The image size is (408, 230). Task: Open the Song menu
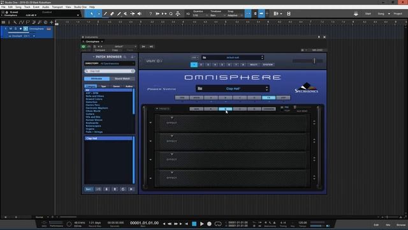coord(18,7)
